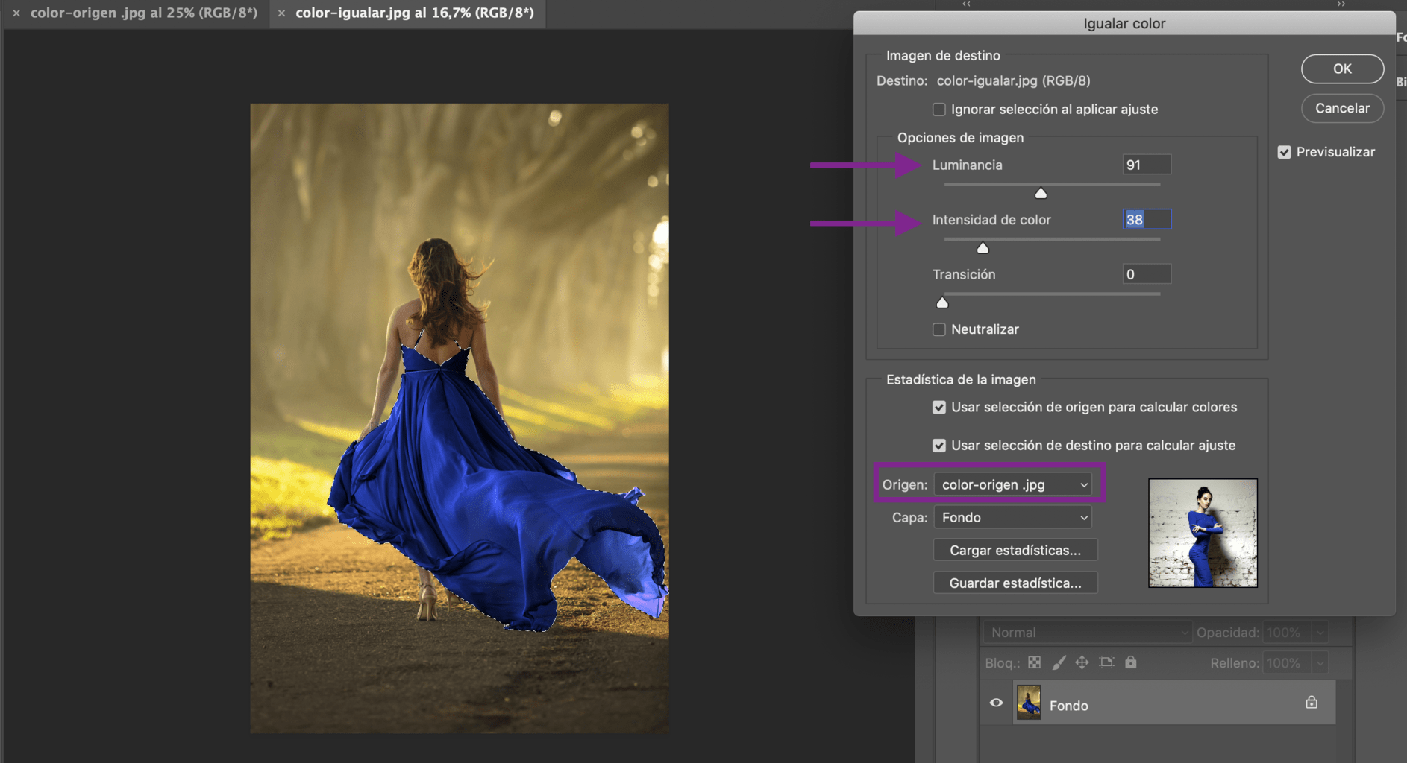The image size is (1407, 763).
Task: Click Cargar estadísticas button
Action: [x=1015, y=550]
